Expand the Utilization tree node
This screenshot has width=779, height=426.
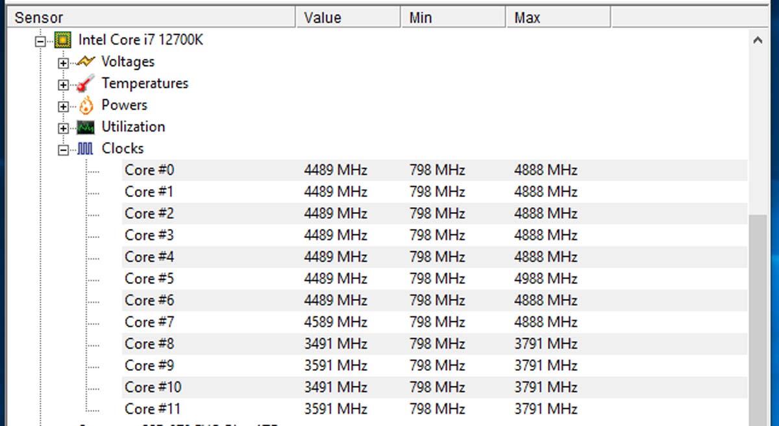tap(63, 128)
